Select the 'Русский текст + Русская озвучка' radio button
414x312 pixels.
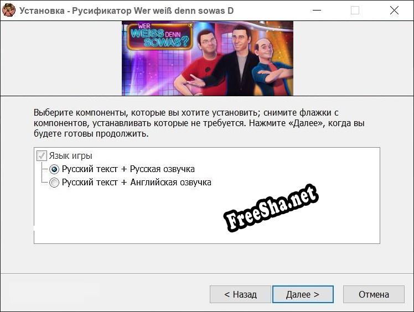pos(54,169)
